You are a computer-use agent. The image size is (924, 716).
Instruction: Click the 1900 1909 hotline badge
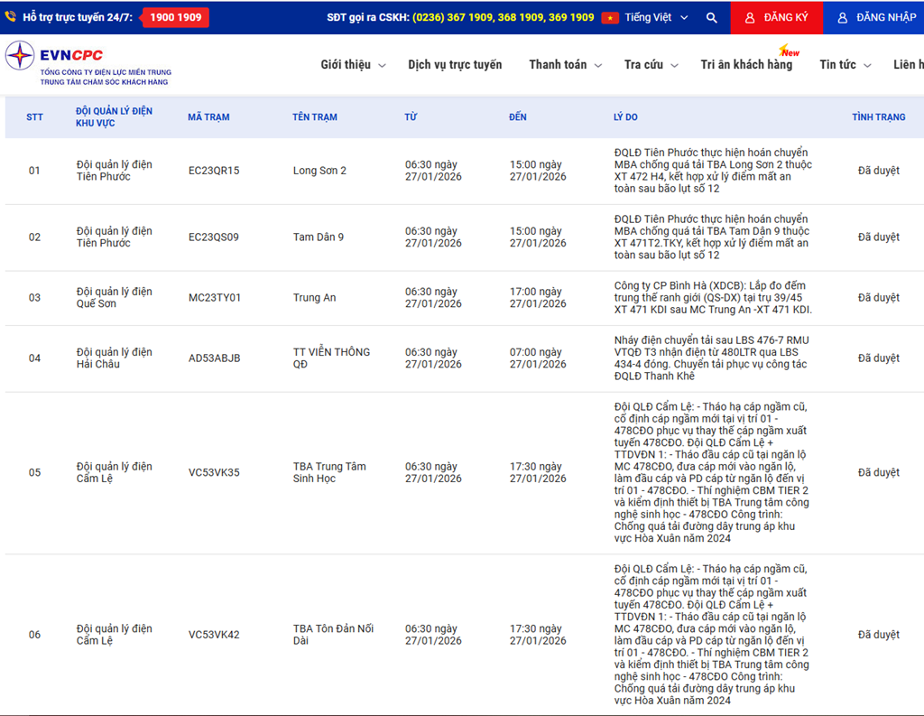pyautogui.click(x=176, y=17)
